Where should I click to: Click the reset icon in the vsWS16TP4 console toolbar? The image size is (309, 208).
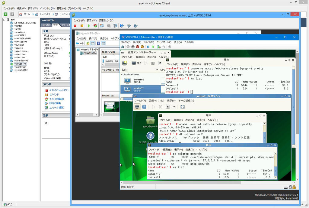click(95, 26)
